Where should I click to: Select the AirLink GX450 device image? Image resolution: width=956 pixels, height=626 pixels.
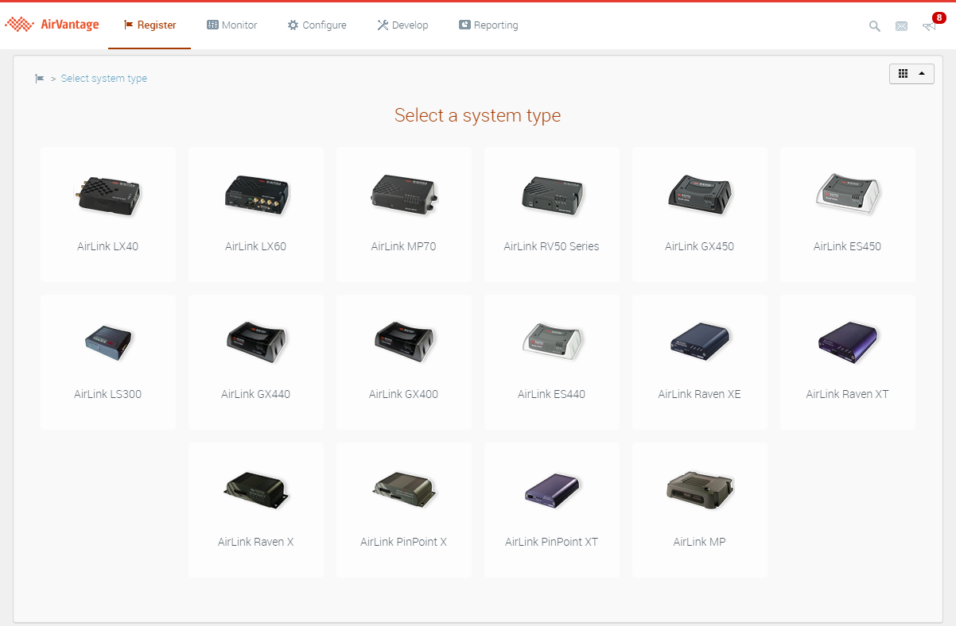coord(700,195)
